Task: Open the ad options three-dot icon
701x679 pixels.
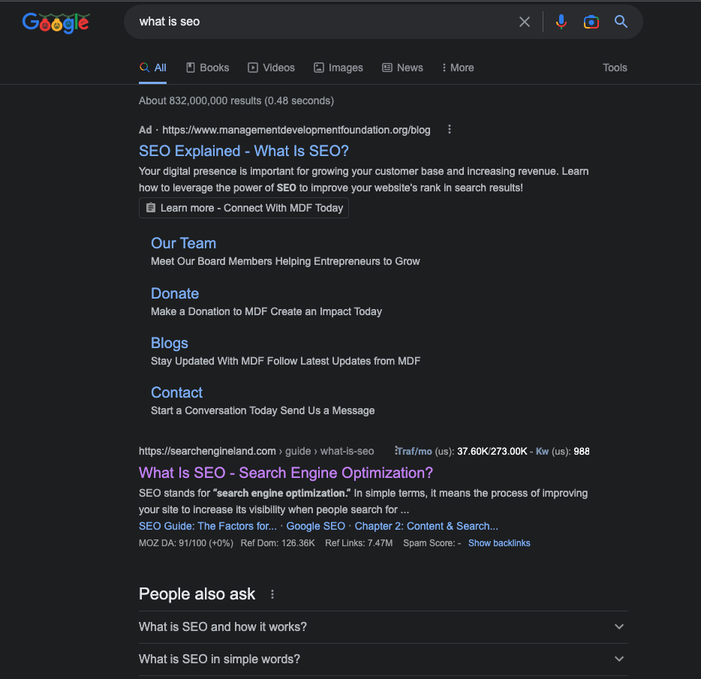Action: [449, 129]
